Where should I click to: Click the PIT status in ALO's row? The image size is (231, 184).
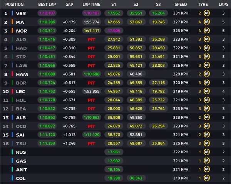91,39
